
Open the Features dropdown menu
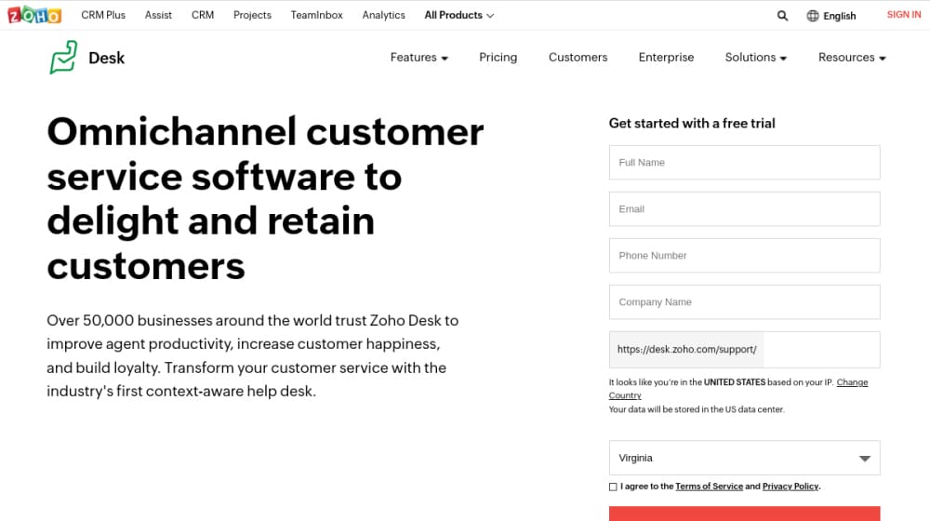[418, 57]
